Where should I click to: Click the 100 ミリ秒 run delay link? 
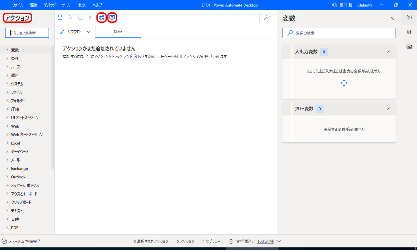tap(266, 242)
